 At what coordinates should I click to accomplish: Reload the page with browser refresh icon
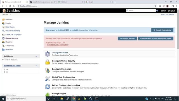click(x=10, y=6)
